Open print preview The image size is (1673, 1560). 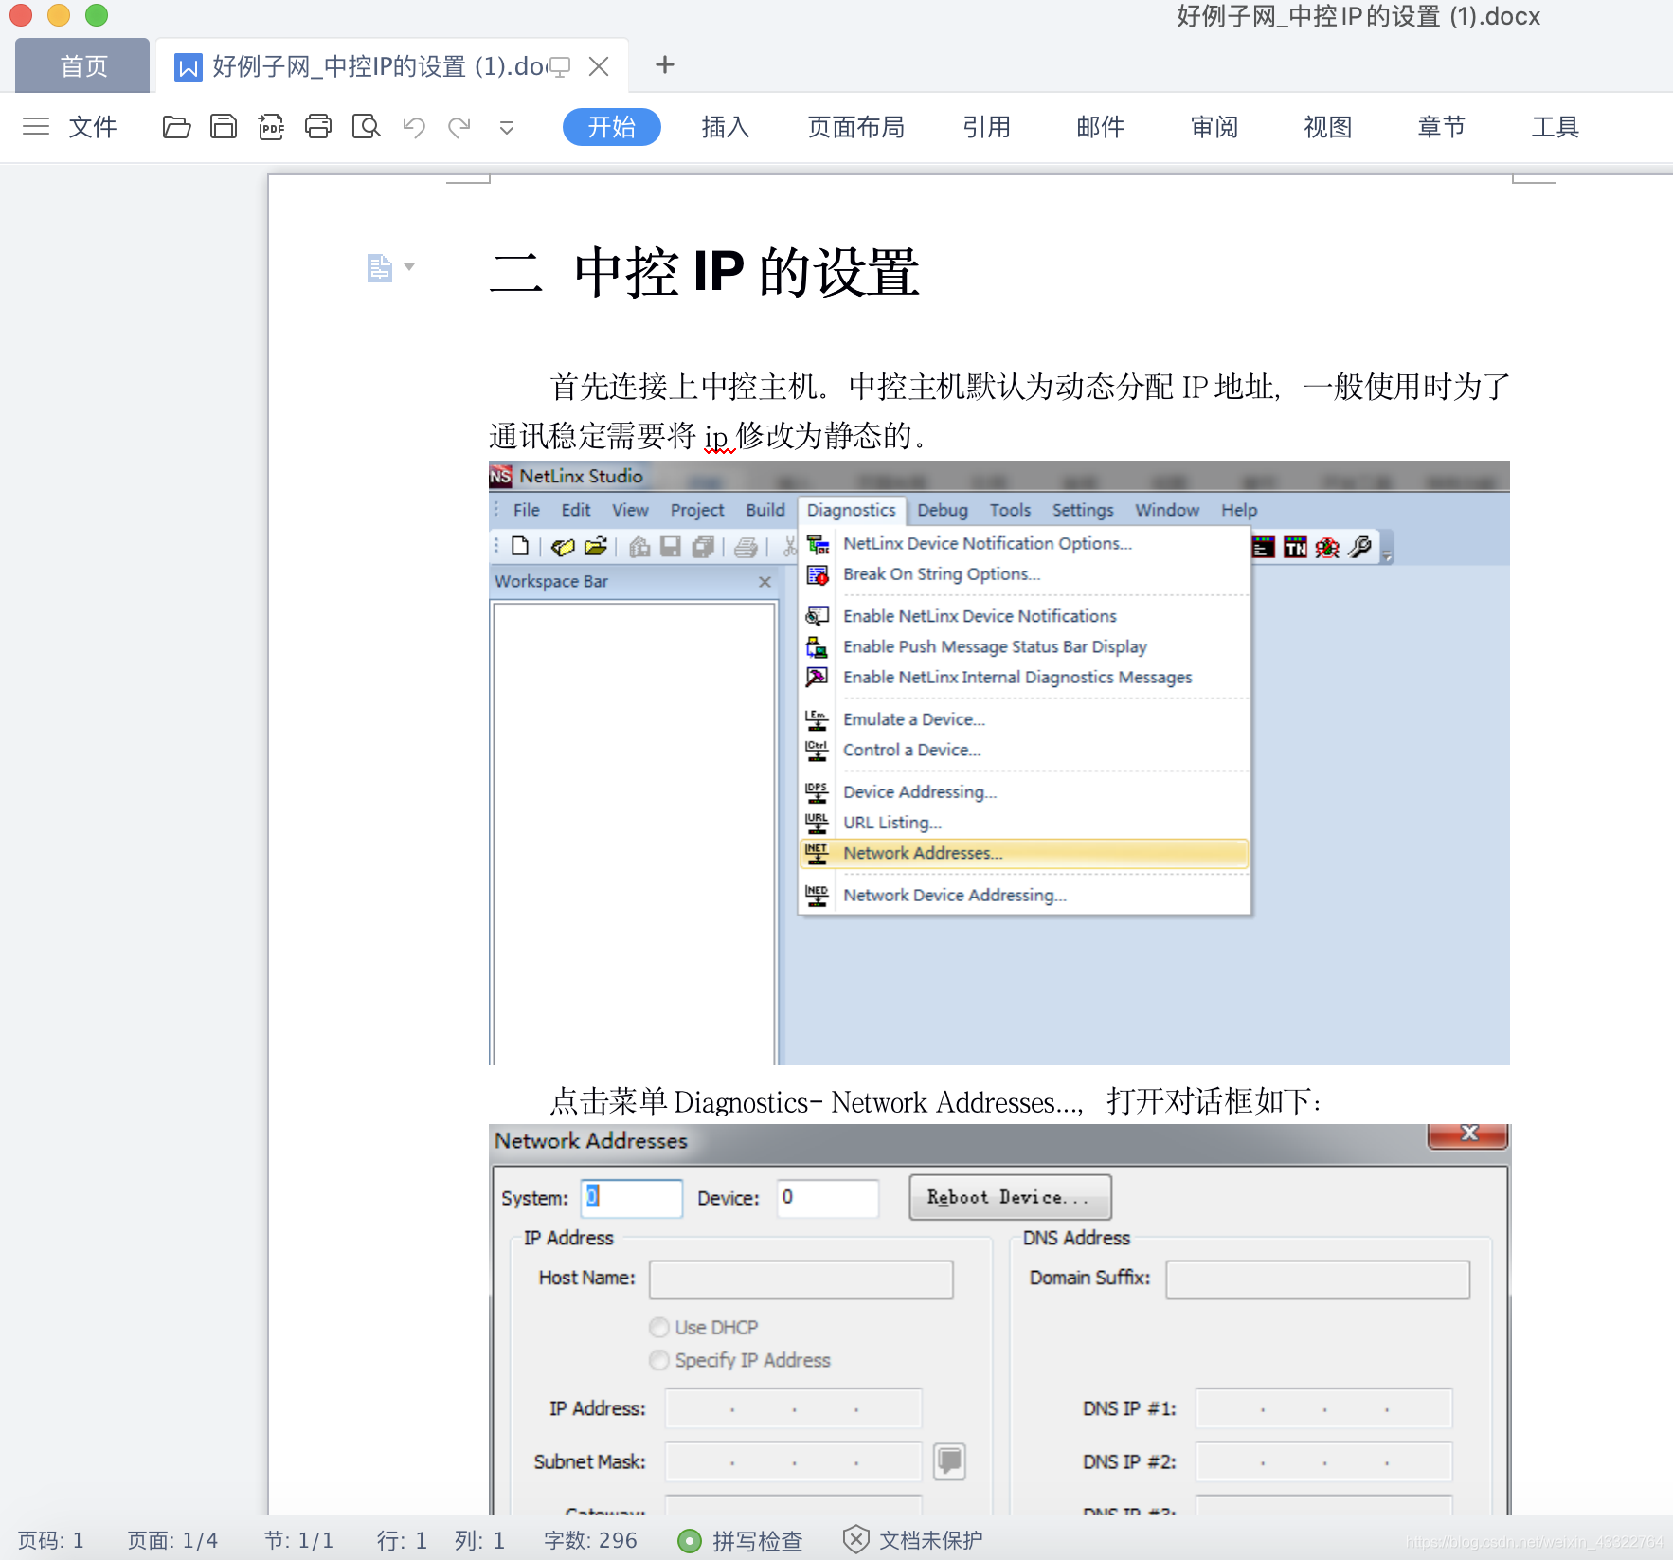point(366,126)
